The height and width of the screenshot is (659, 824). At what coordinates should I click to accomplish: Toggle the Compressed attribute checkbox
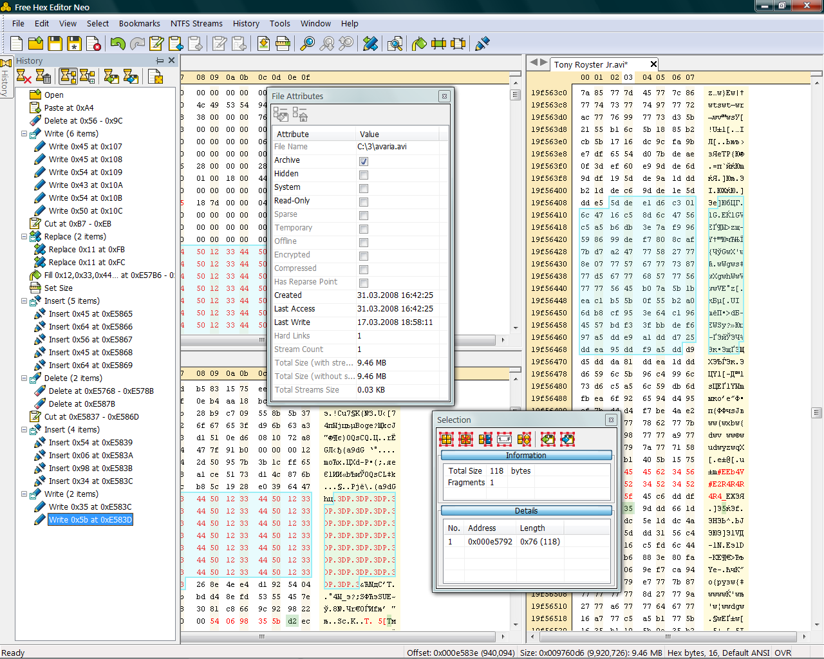click(x=364, y=269)
